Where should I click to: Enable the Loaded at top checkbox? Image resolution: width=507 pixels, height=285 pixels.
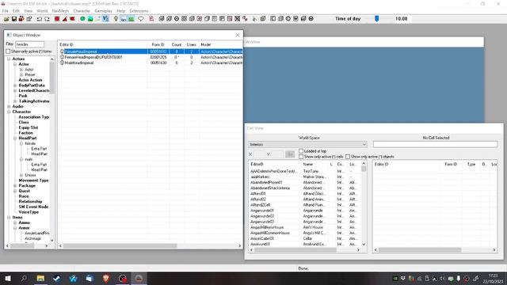coord(301,151)
